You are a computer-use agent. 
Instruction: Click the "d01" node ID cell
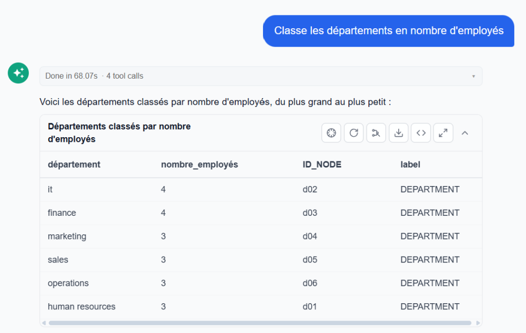coord(310,306)
